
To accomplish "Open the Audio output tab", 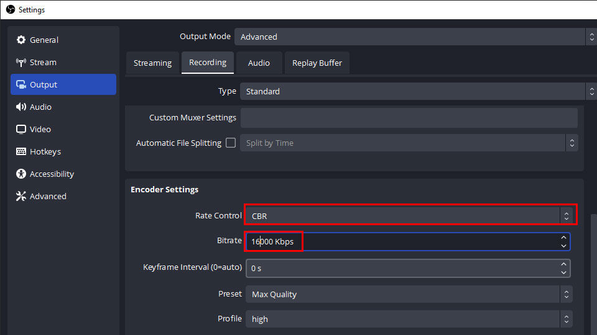I will (x=259, y=63).
